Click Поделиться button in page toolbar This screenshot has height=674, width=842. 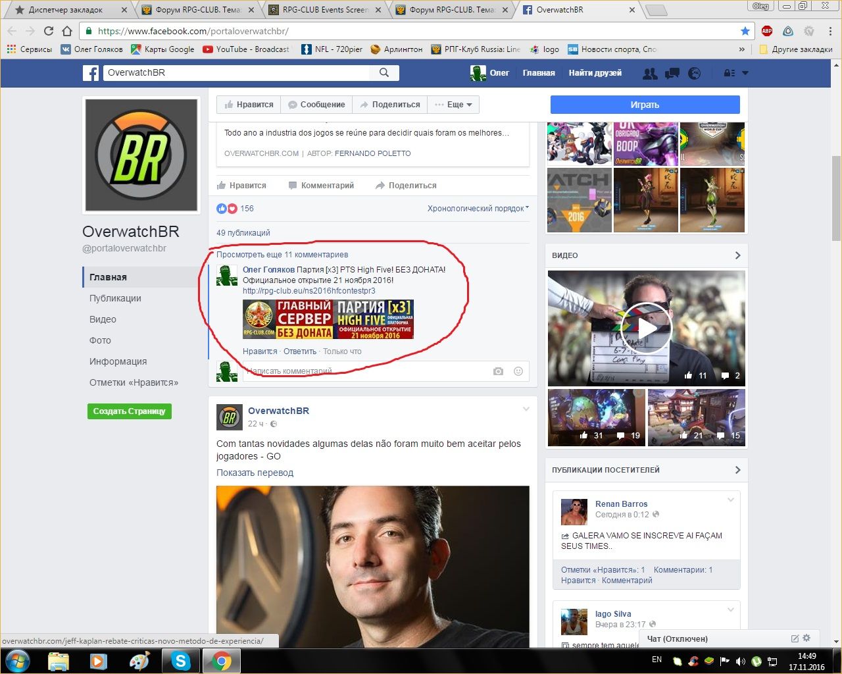389,105
